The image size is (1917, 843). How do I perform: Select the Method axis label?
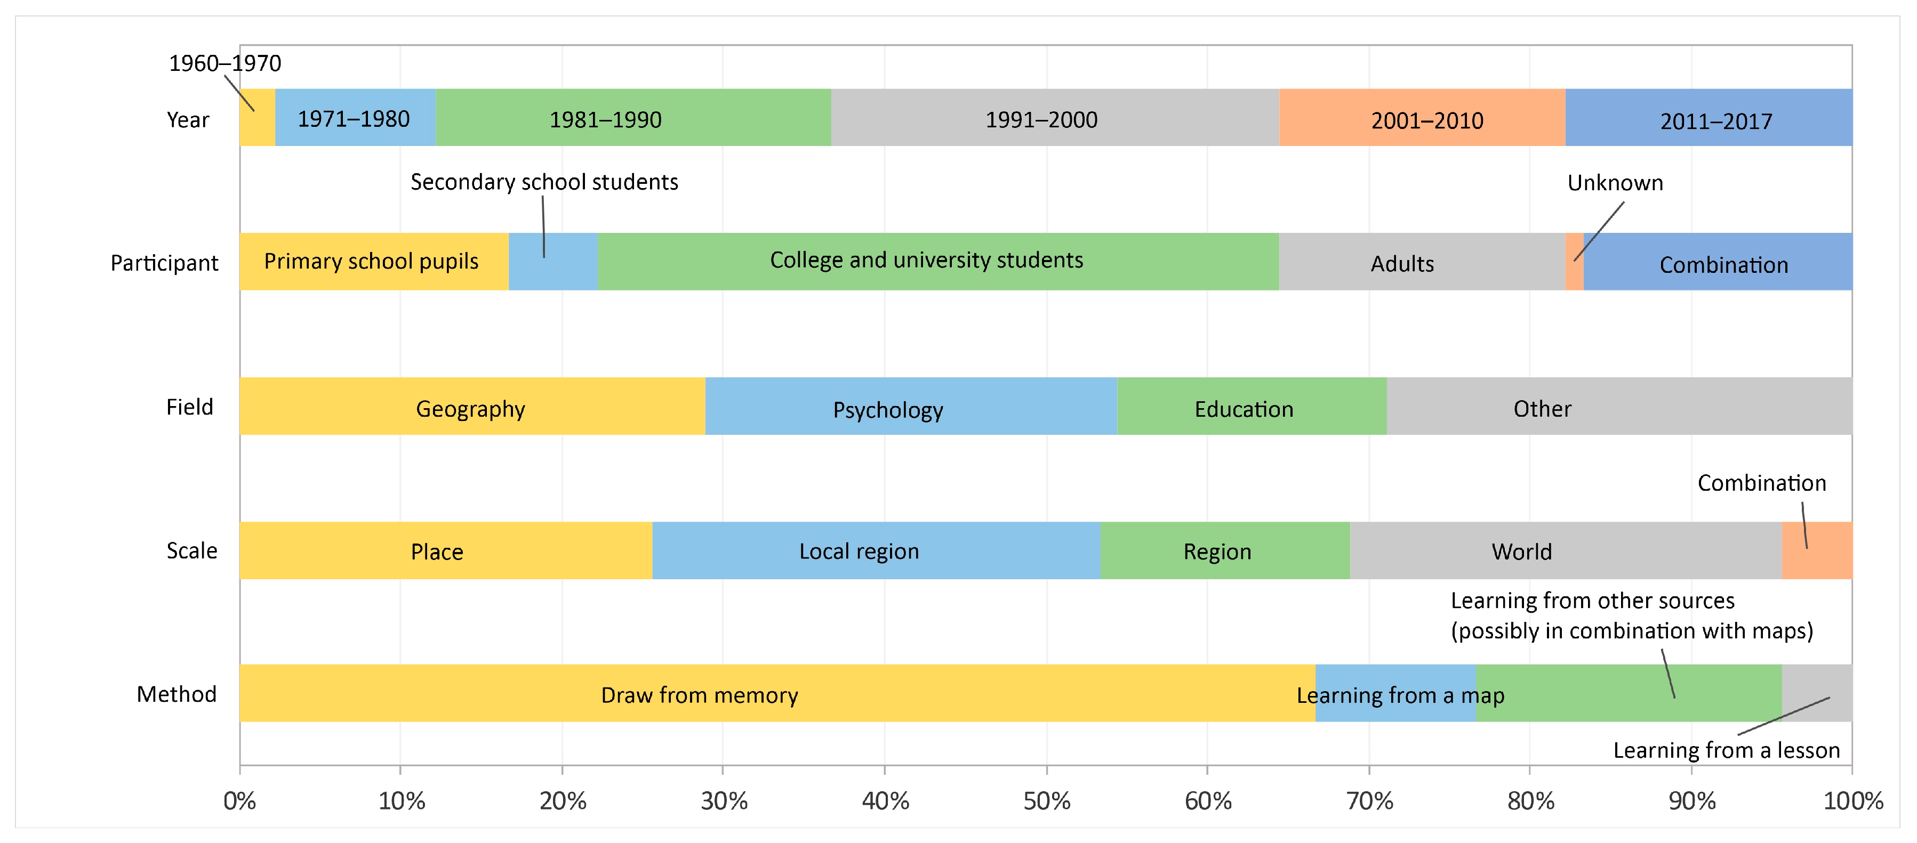pyautogui.click(x=177, y=694)
